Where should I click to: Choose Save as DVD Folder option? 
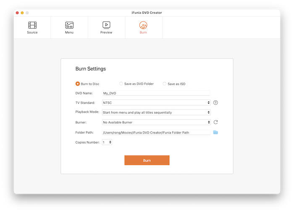[121, 84]
